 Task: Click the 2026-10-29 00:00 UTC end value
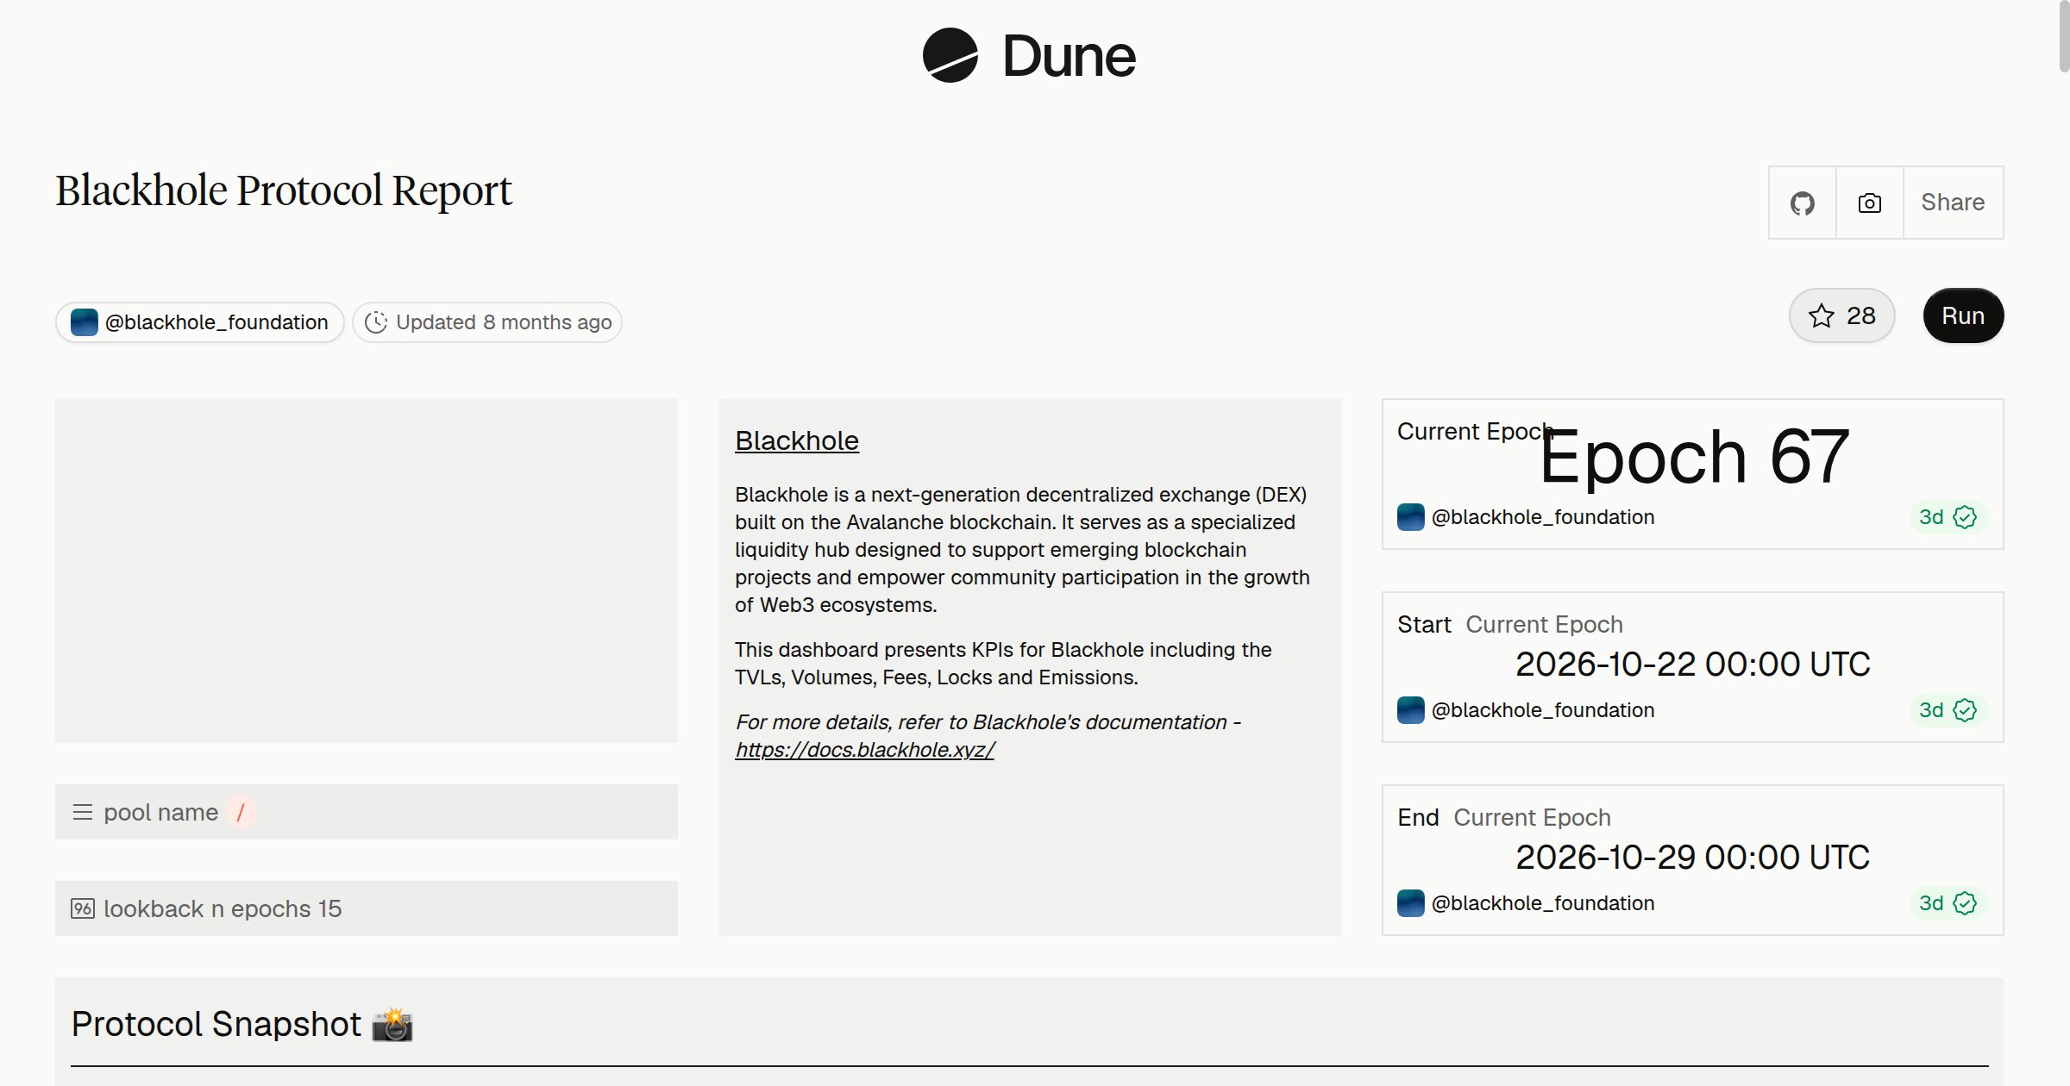1693,857
